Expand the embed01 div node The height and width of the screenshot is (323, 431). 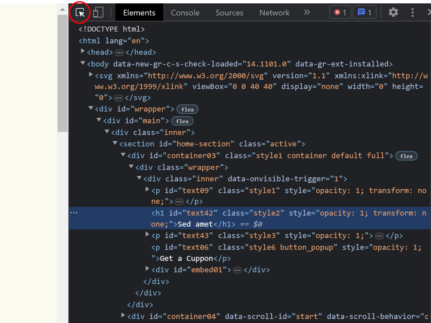pos(147,269)
